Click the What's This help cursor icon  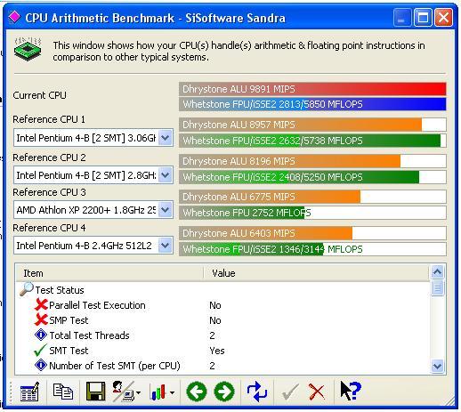tap(351, 391)
